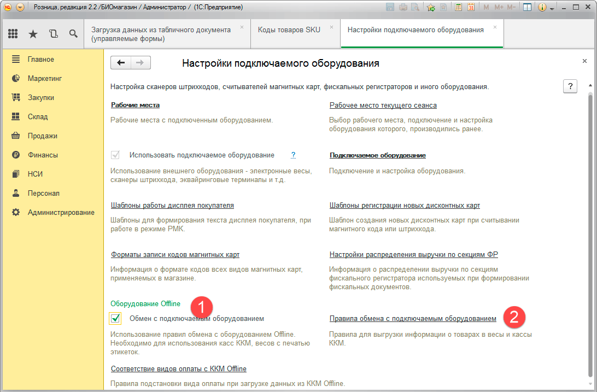The width and height of the screenshot is (597, 392).
Task: Click the add-to-favorites star with arrow icon
Action: point(431,8)
